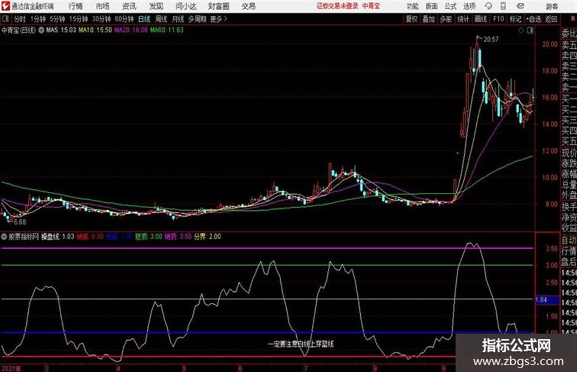Image resolution: width=577 pixels, height=372 pixels.
Task: Toggle the left panel layout icon
Action: [x=5, y=19]
